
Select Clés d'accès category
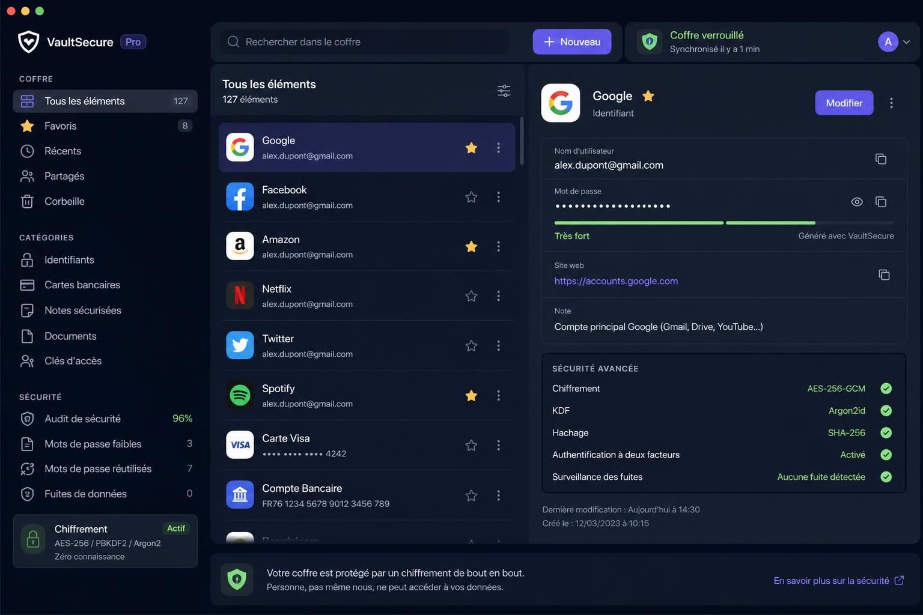[x=105, y=361]
